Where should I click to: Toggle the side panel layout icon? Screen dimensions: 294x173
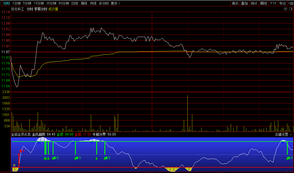tap(291, 9)
